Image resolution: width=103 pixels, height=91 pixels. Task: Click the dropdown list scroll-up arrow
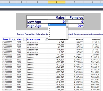(67, 25)
